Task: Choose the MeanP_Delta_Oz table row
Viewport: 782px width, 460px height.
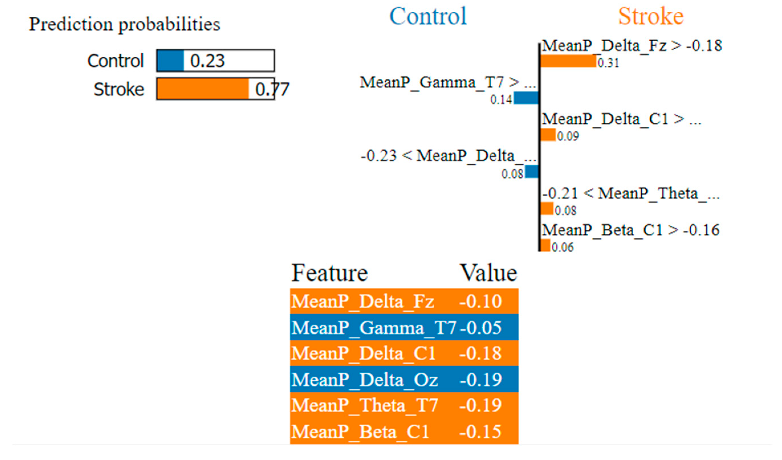Action: pyautogui.click(x=404, y=379)
